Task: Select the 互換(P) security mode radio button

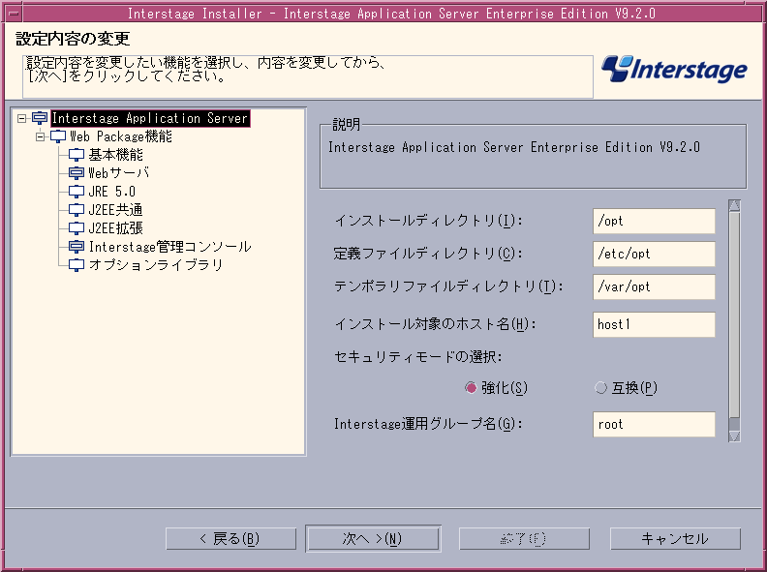Action: point(600,388)
